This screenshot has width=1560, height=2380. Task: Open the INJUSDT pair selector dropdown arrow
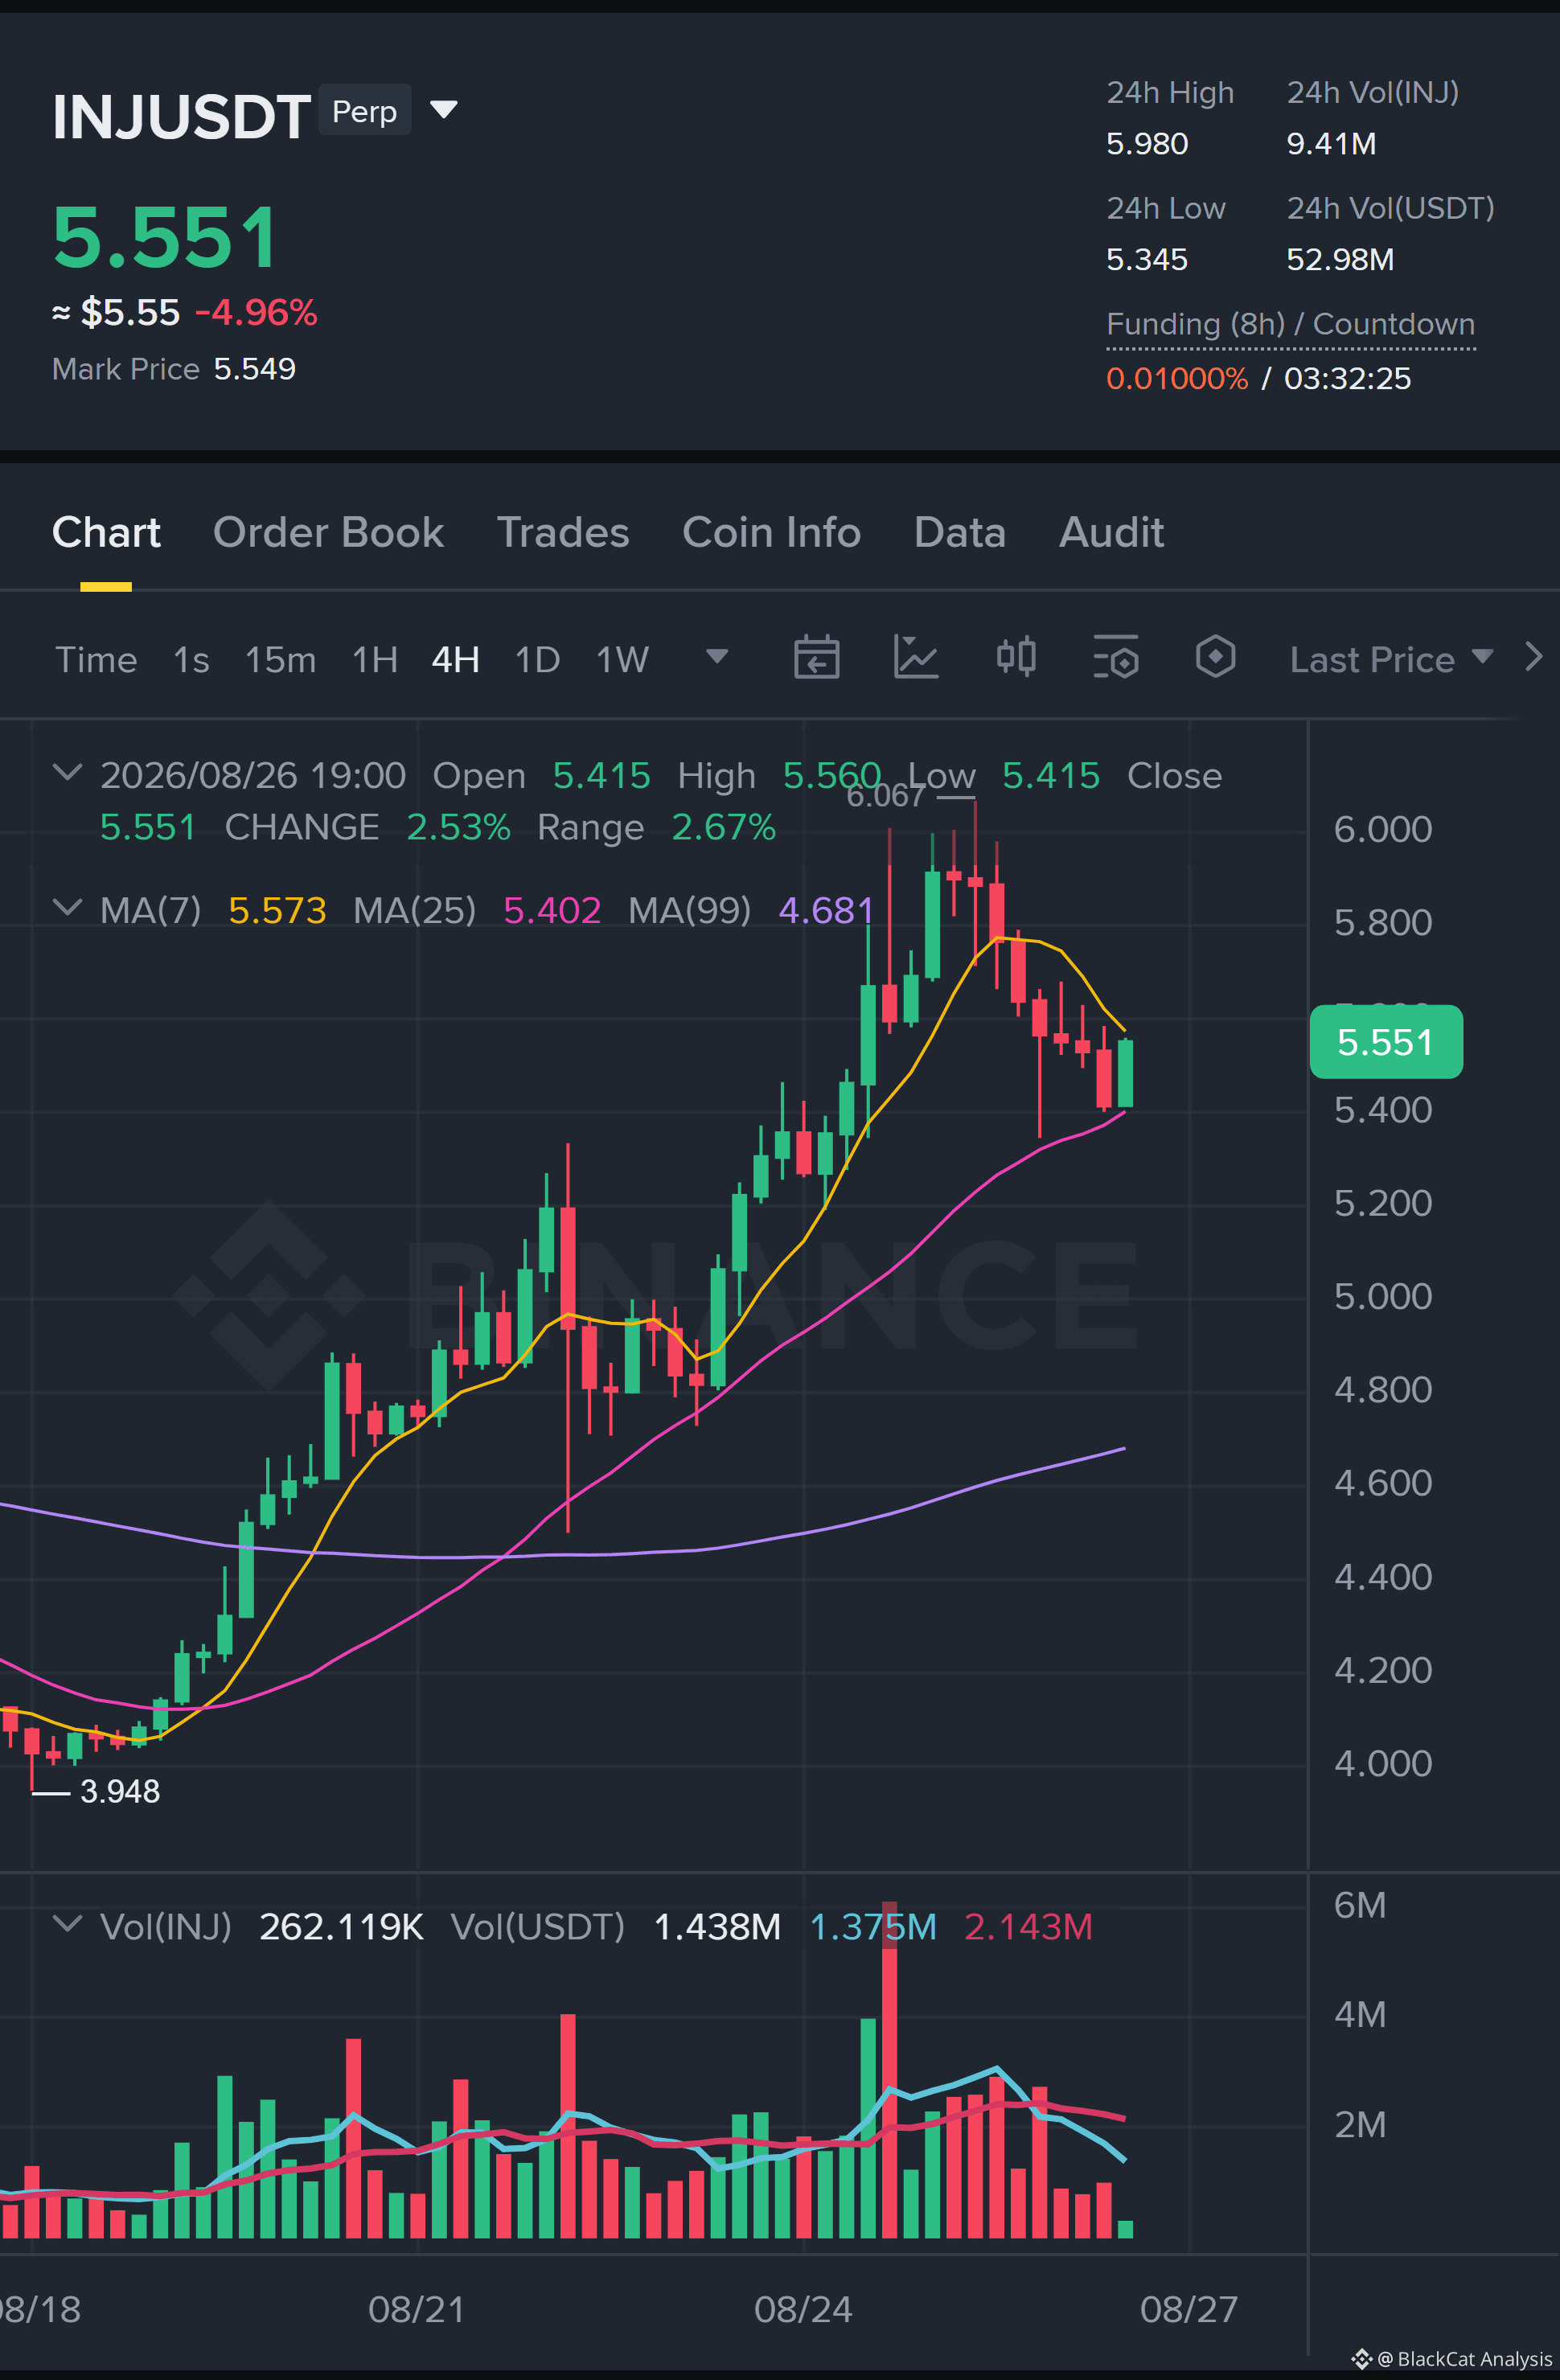[x=443, y=109]
